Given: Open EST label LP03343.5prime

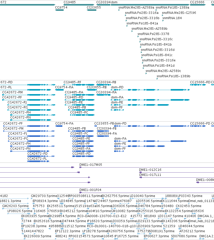Looking at the screenshot, I should point(190,196).
